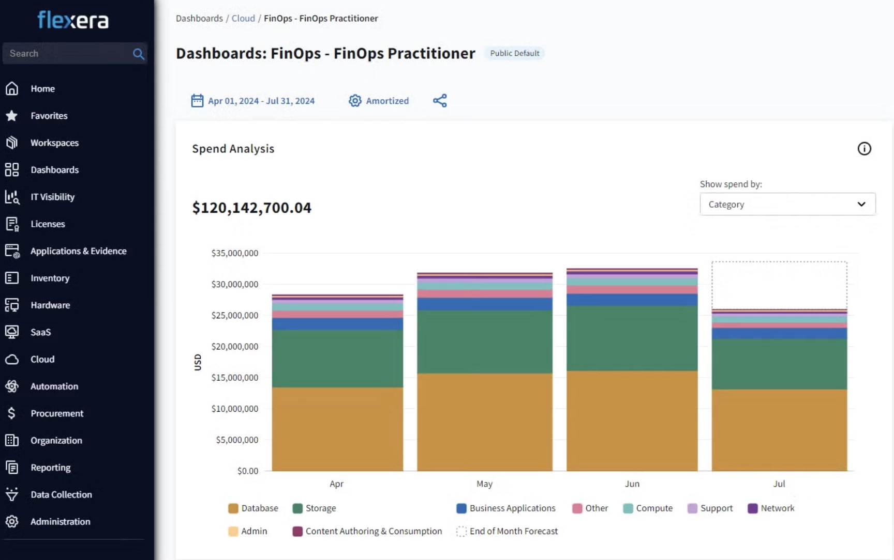
Task: Focus the sidebar Search input field
Action: 67,54
